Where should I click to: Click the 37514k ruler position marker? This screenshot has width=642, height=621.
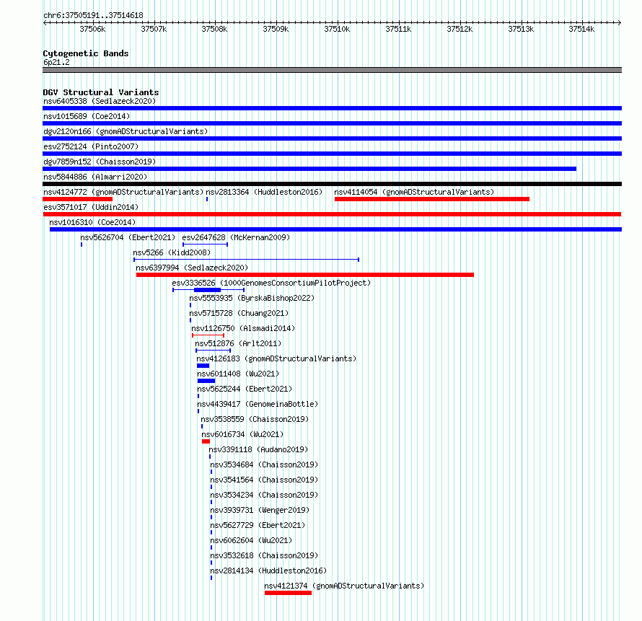coord(581,29)
